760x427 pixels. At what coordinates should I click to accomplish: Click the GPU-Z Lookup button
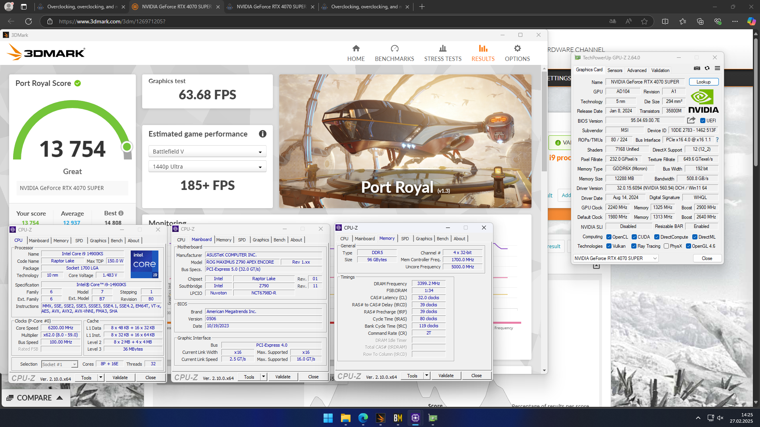click(703, 82)
